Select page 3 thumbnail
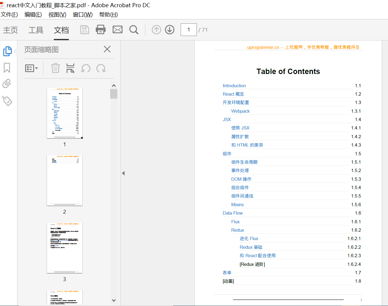388x306 pixels. (x=65, y=248)
